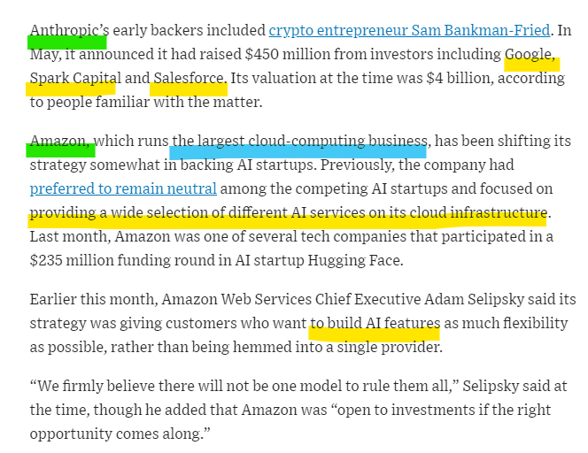
Task: Click the highlighted phrase to build AI features
Action: (375, 323)
